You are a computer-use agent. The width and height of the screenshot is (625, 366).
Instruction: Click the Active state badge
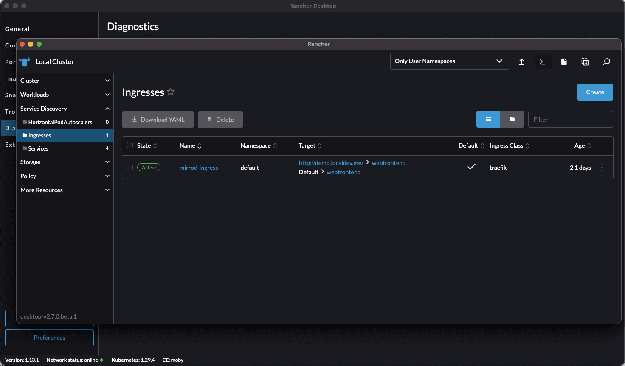(149, 168)
